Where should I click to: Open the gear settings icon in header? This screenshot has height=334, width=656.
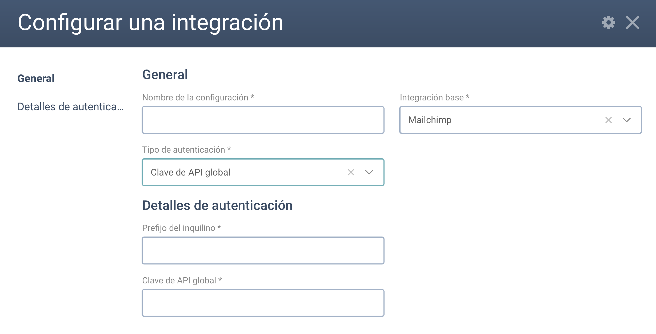pyautogui.click(x=609, y=22)
